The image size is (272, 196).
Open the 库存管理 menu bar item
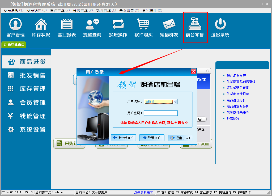pos(60,10)
